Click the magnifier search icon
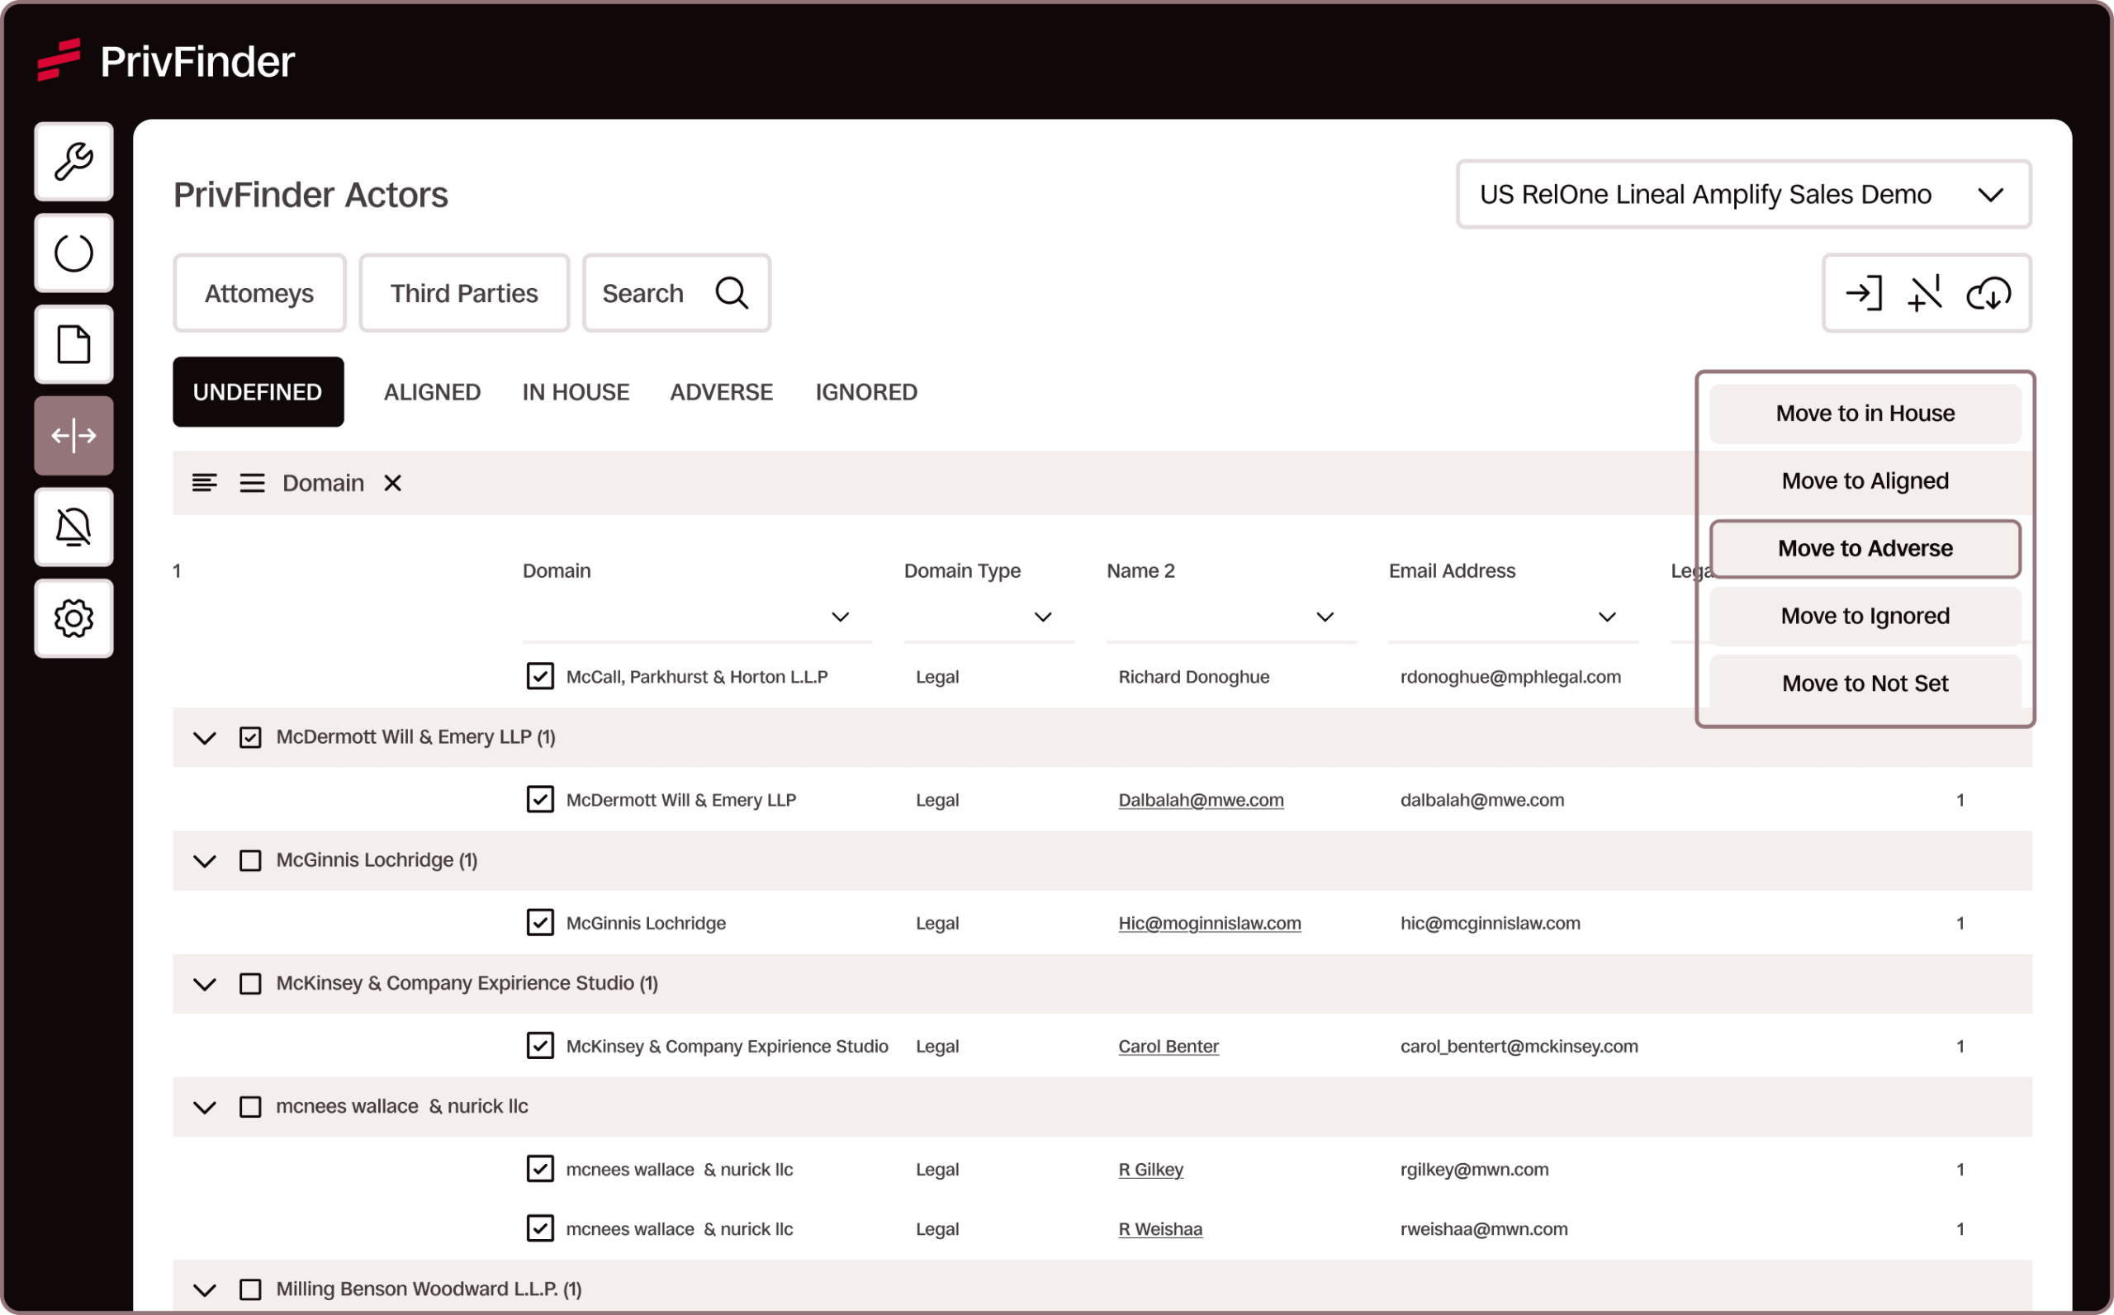The image size is (2114, 1315). [731, 293]
